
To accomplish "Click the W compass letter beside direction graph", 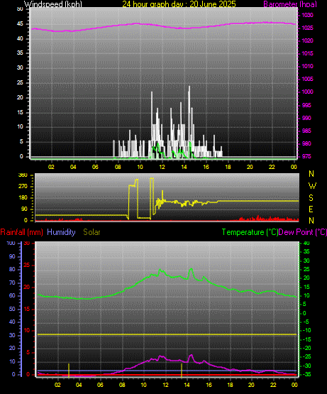I will point(312,186).
